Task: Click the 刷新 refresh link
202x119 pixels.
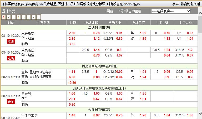Action: point(110,11)
